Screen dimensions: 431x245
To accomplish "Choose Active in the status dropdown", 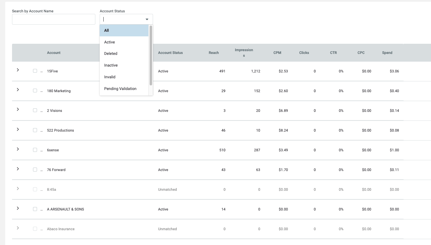I will 124,42.
